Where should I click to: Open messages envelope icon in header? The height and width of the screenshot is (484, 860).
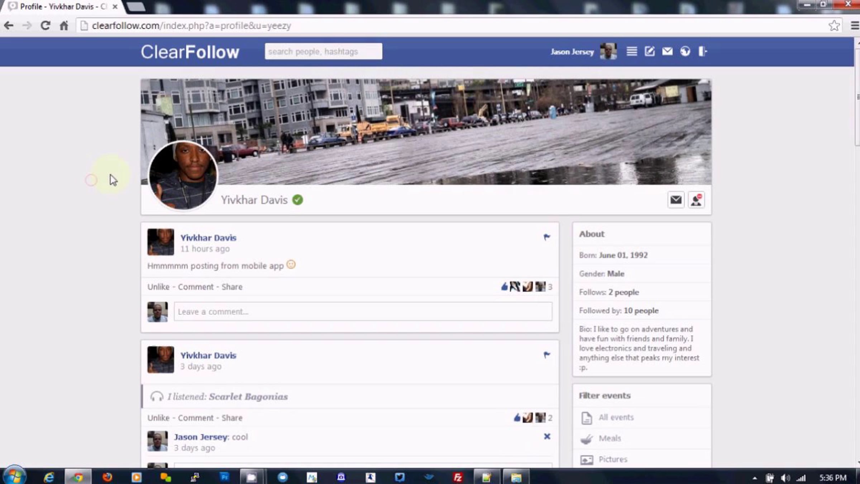[x=667, y=52]
